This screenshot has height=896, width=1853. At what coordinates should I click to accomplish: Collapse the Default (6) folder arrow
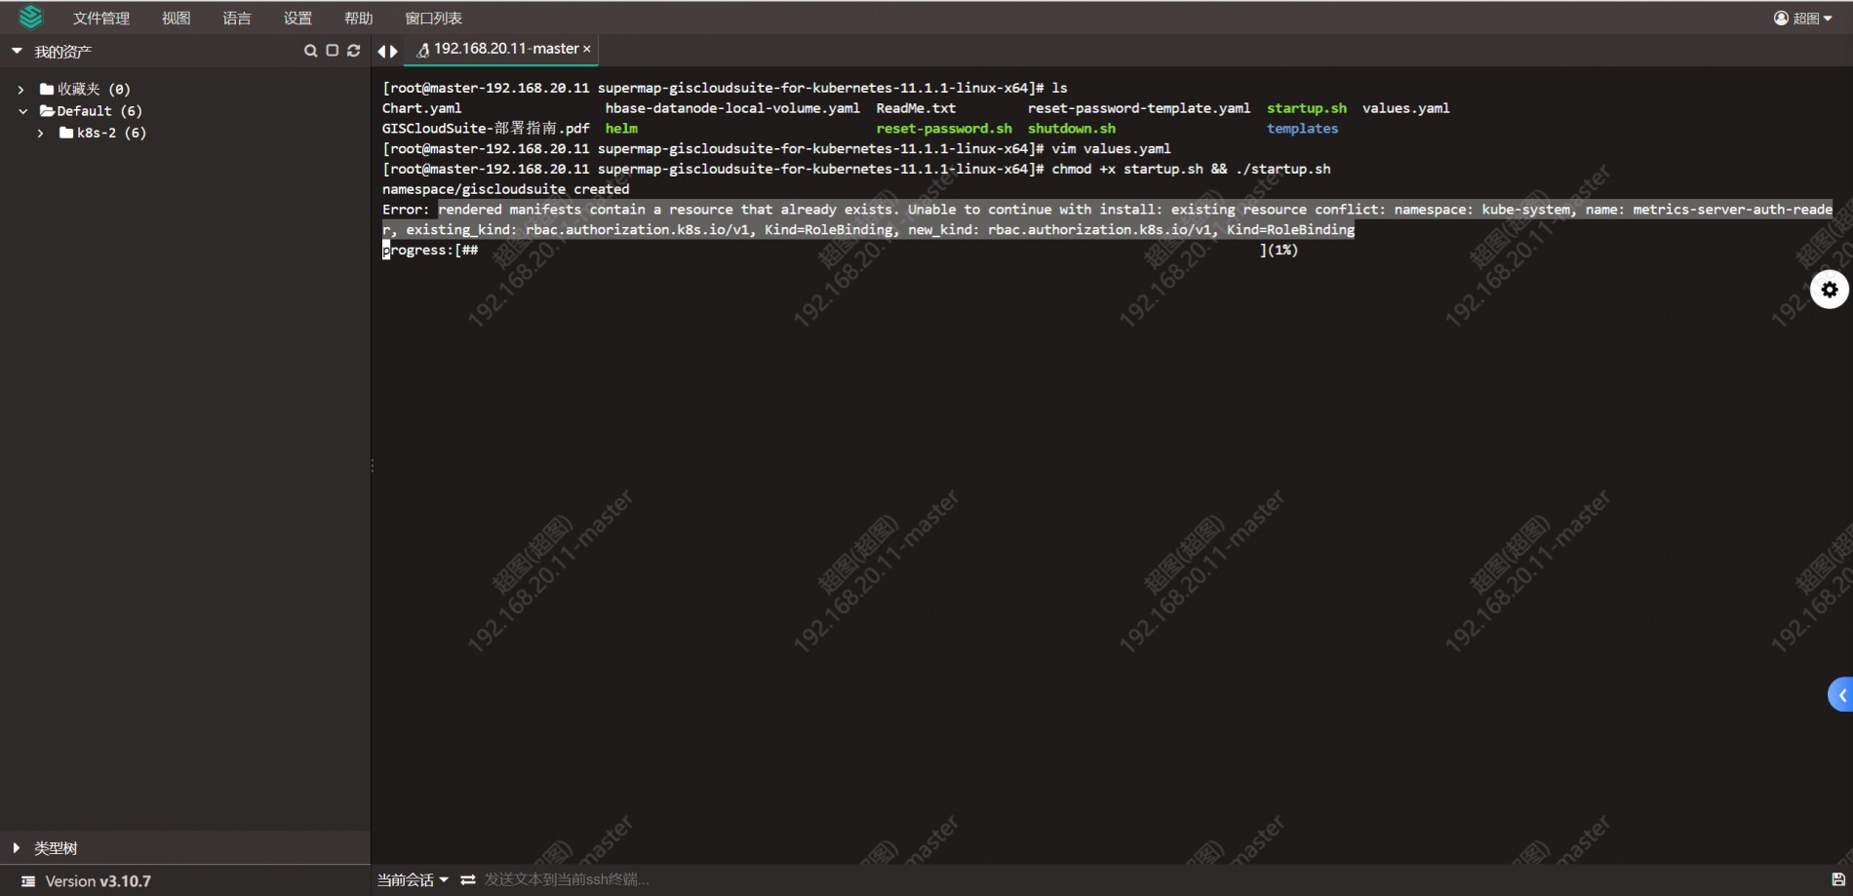[x=23, y=111]
